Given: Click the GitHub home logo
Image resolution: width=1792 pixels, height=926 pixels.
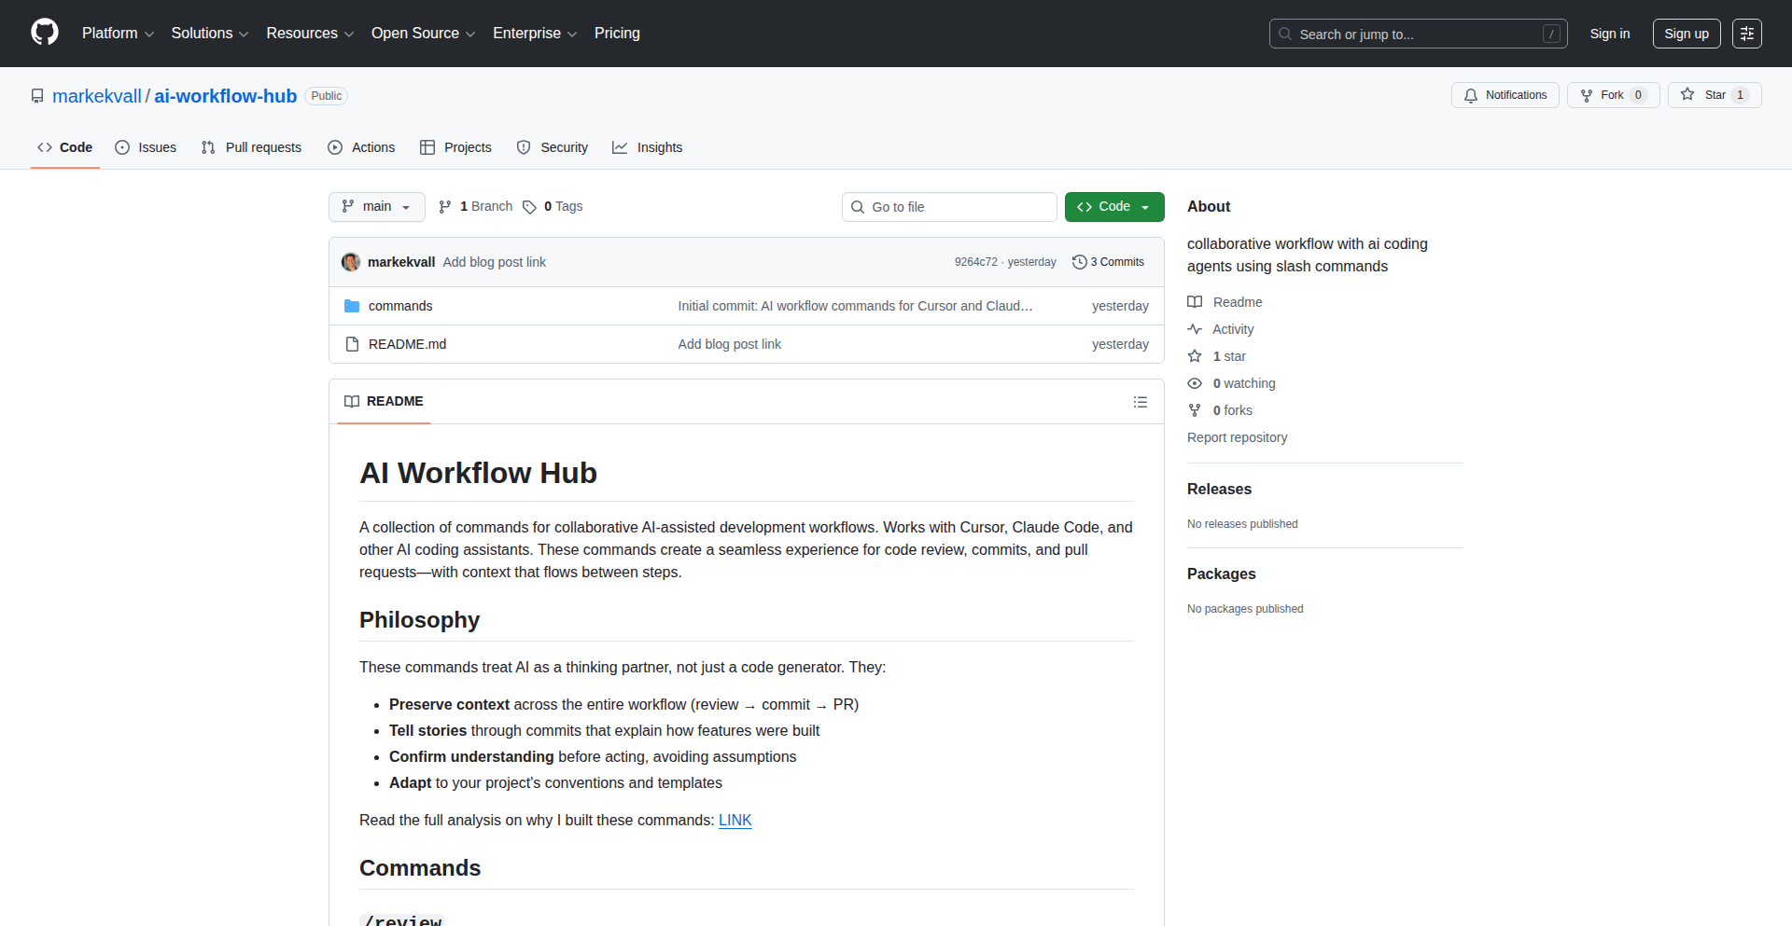Looking at the screenshot, I should [43, 33].
